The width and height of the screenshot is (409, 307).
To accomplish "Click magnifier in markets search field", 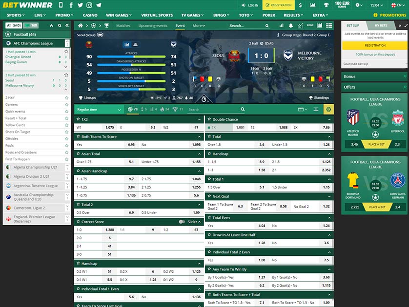I will click(x=243, y=109).
